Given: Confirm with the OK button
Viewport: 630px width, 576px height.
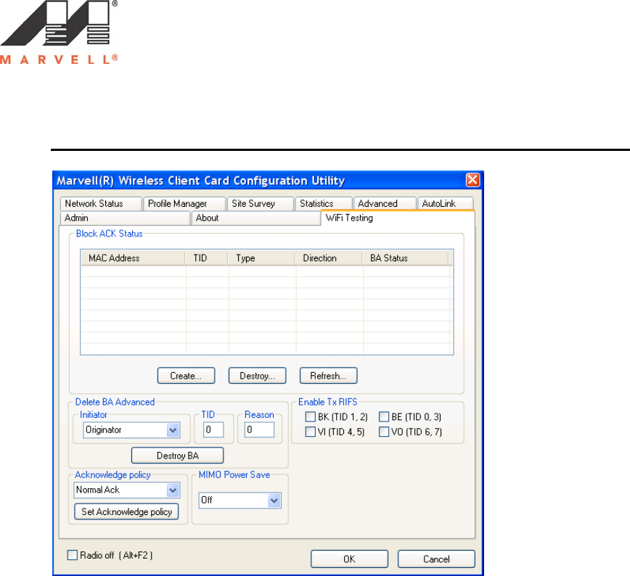Looking at the screenshot, I should tap(349, 559).
